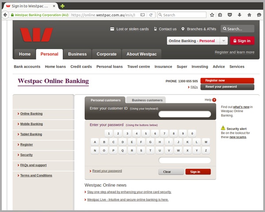Click the Westpac red W logo
This screenshot has height=212, width=265.
coord(36,34)
